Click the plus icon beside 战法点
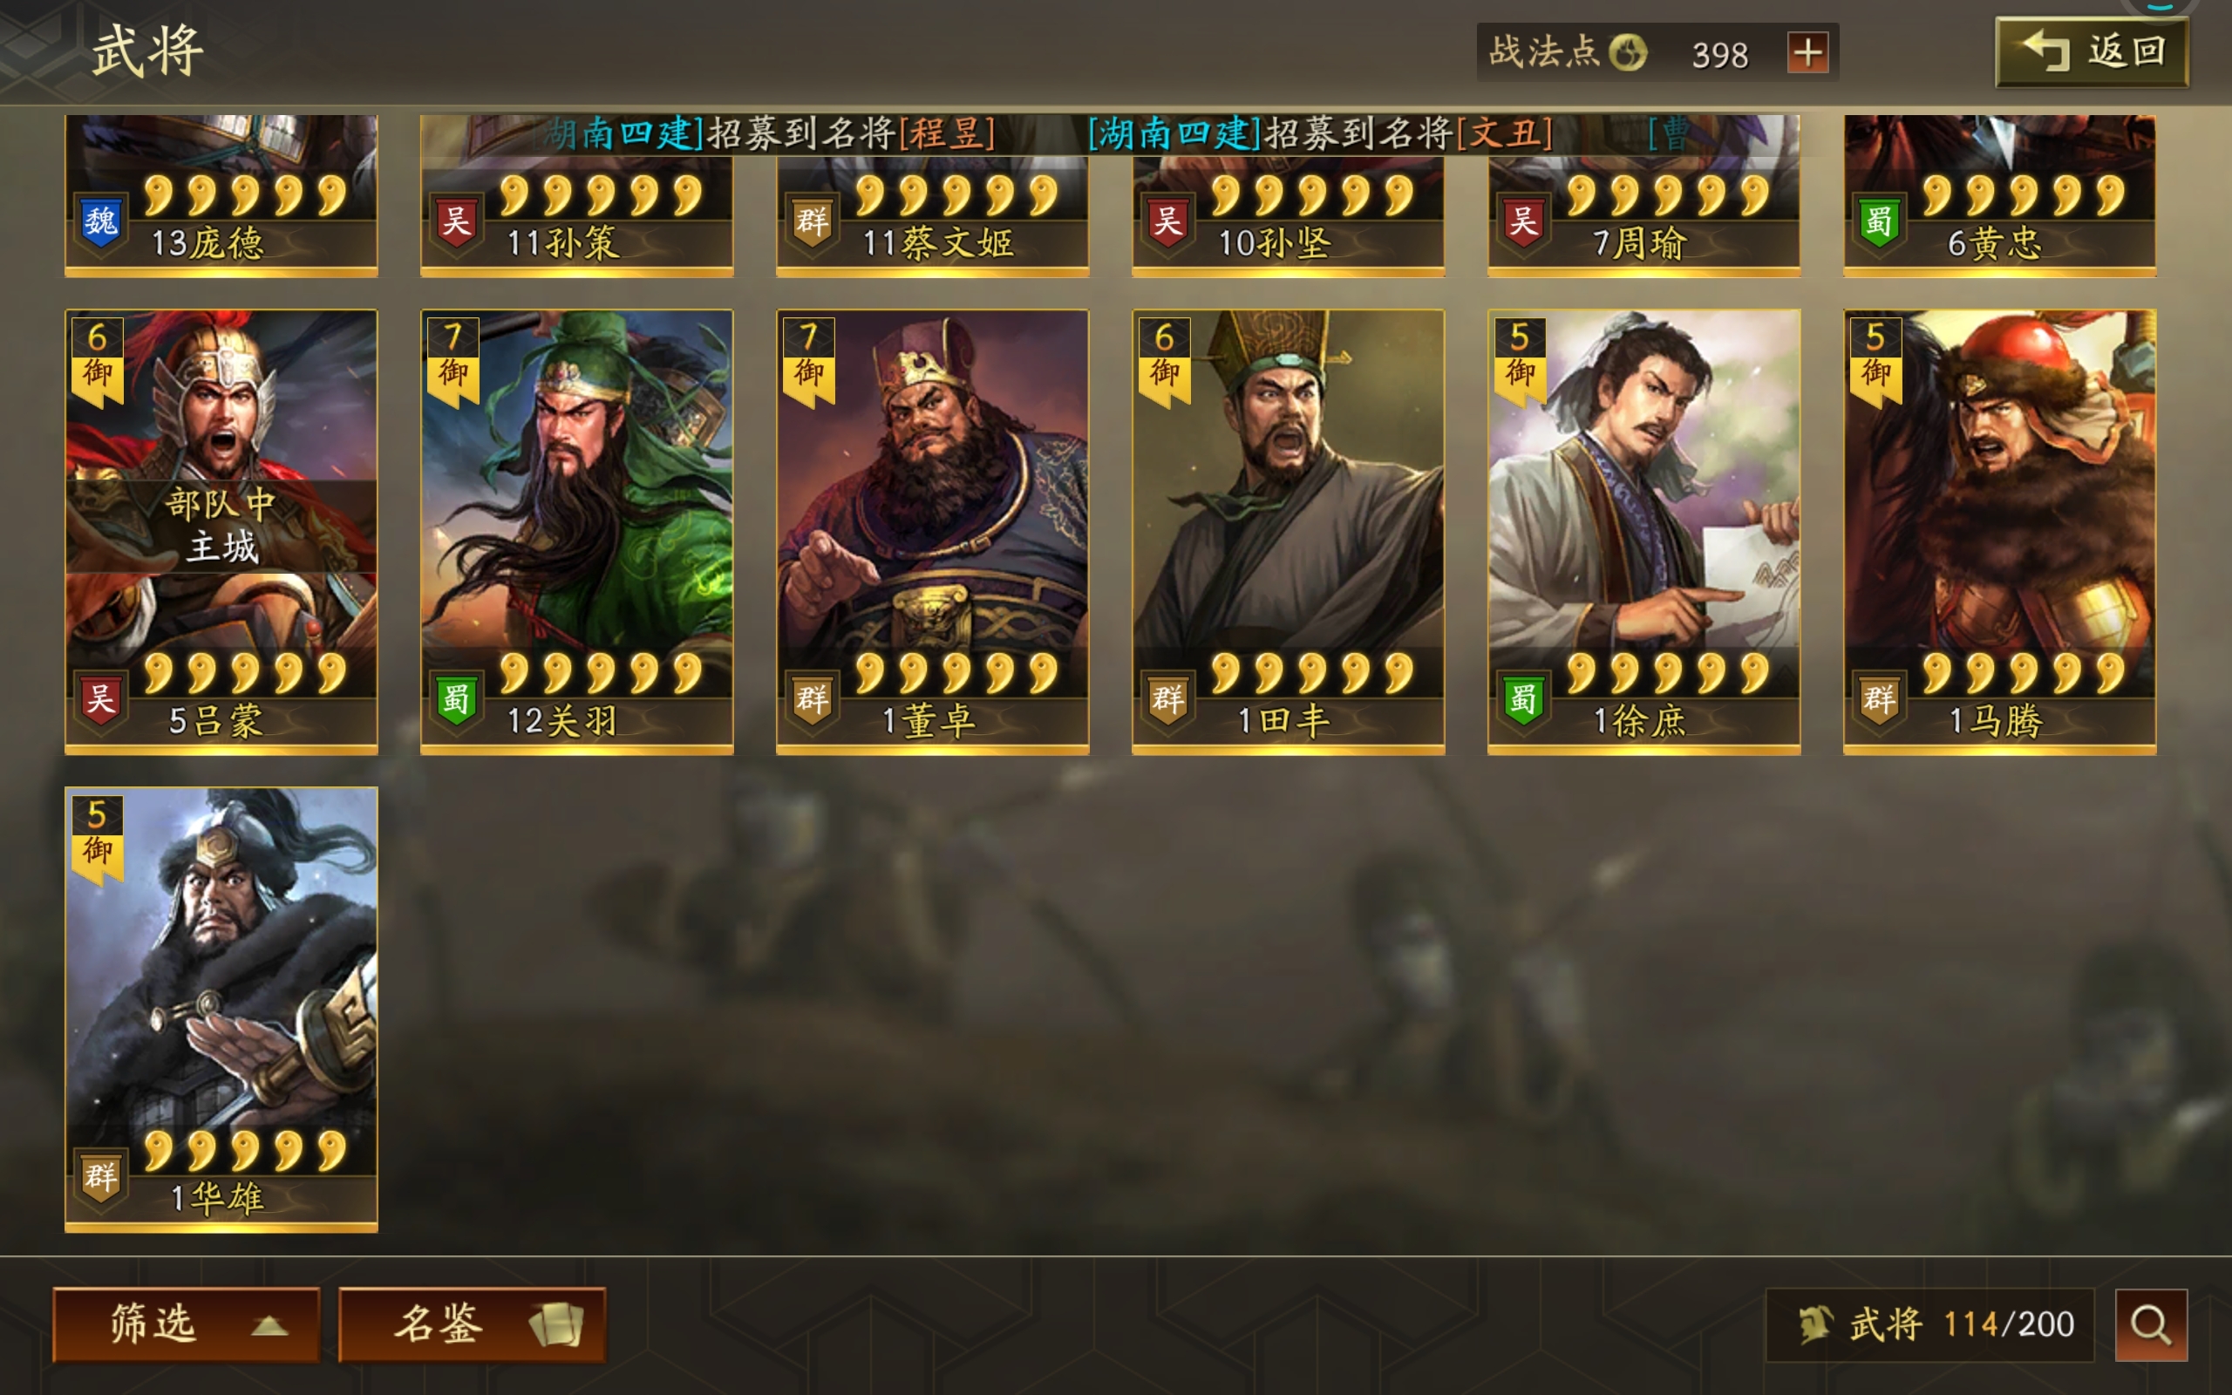The height and width of the screenshot is (1395, 2232). click(1807, 52)
